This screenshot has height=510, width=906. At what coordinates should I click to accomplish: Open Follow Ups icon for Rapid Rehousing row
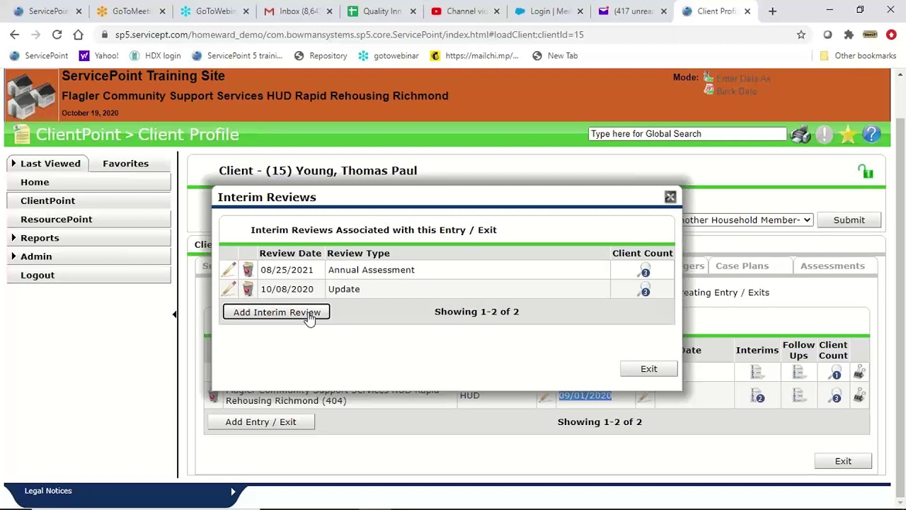[x=798, y=396]
